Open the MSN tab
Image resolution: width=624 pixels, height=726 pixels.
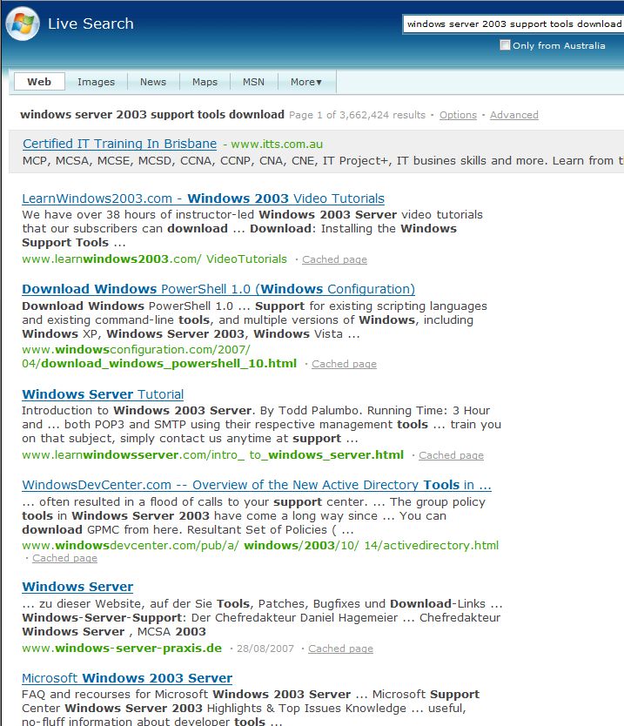pyautogui.click(x=253, y=82)
